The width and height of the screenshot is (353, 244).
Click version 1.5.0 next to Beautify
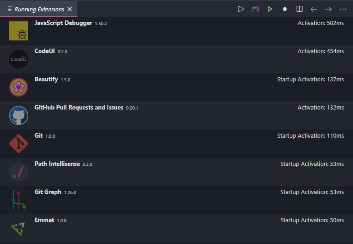[66, 80]
